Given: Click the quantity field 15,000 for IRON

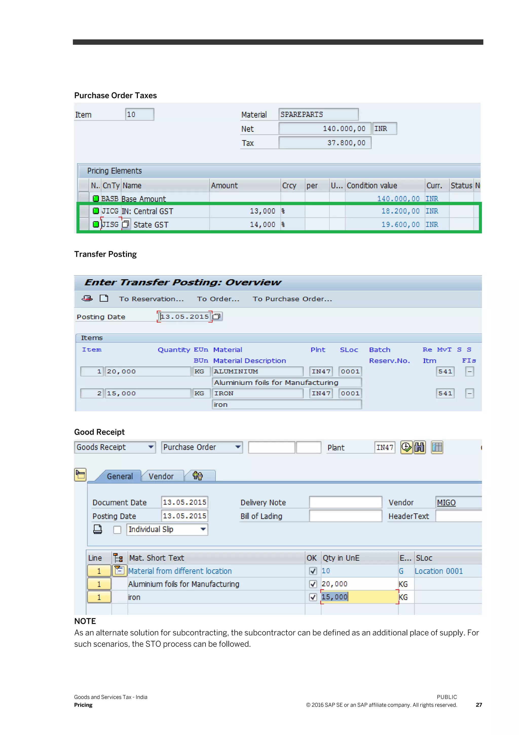Looking at the screenshot, I should point(148,393).
